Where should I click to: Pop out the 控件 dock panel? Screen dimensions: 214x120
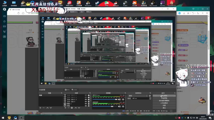pyautogui.click(x=175, y=93)
